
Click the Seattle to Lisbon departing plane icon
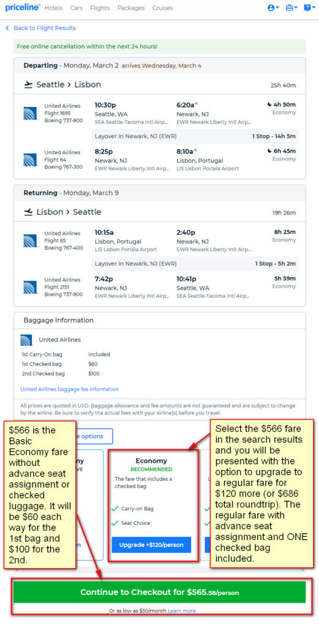tap(28, 84)
